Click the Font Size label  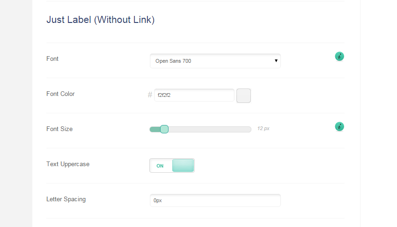pyautogui.click(x=59, y=129)
